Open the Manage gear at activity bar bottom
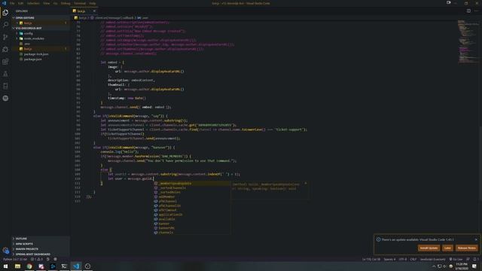The width and height of the screenshot is (482, 271). click(5, 251)
